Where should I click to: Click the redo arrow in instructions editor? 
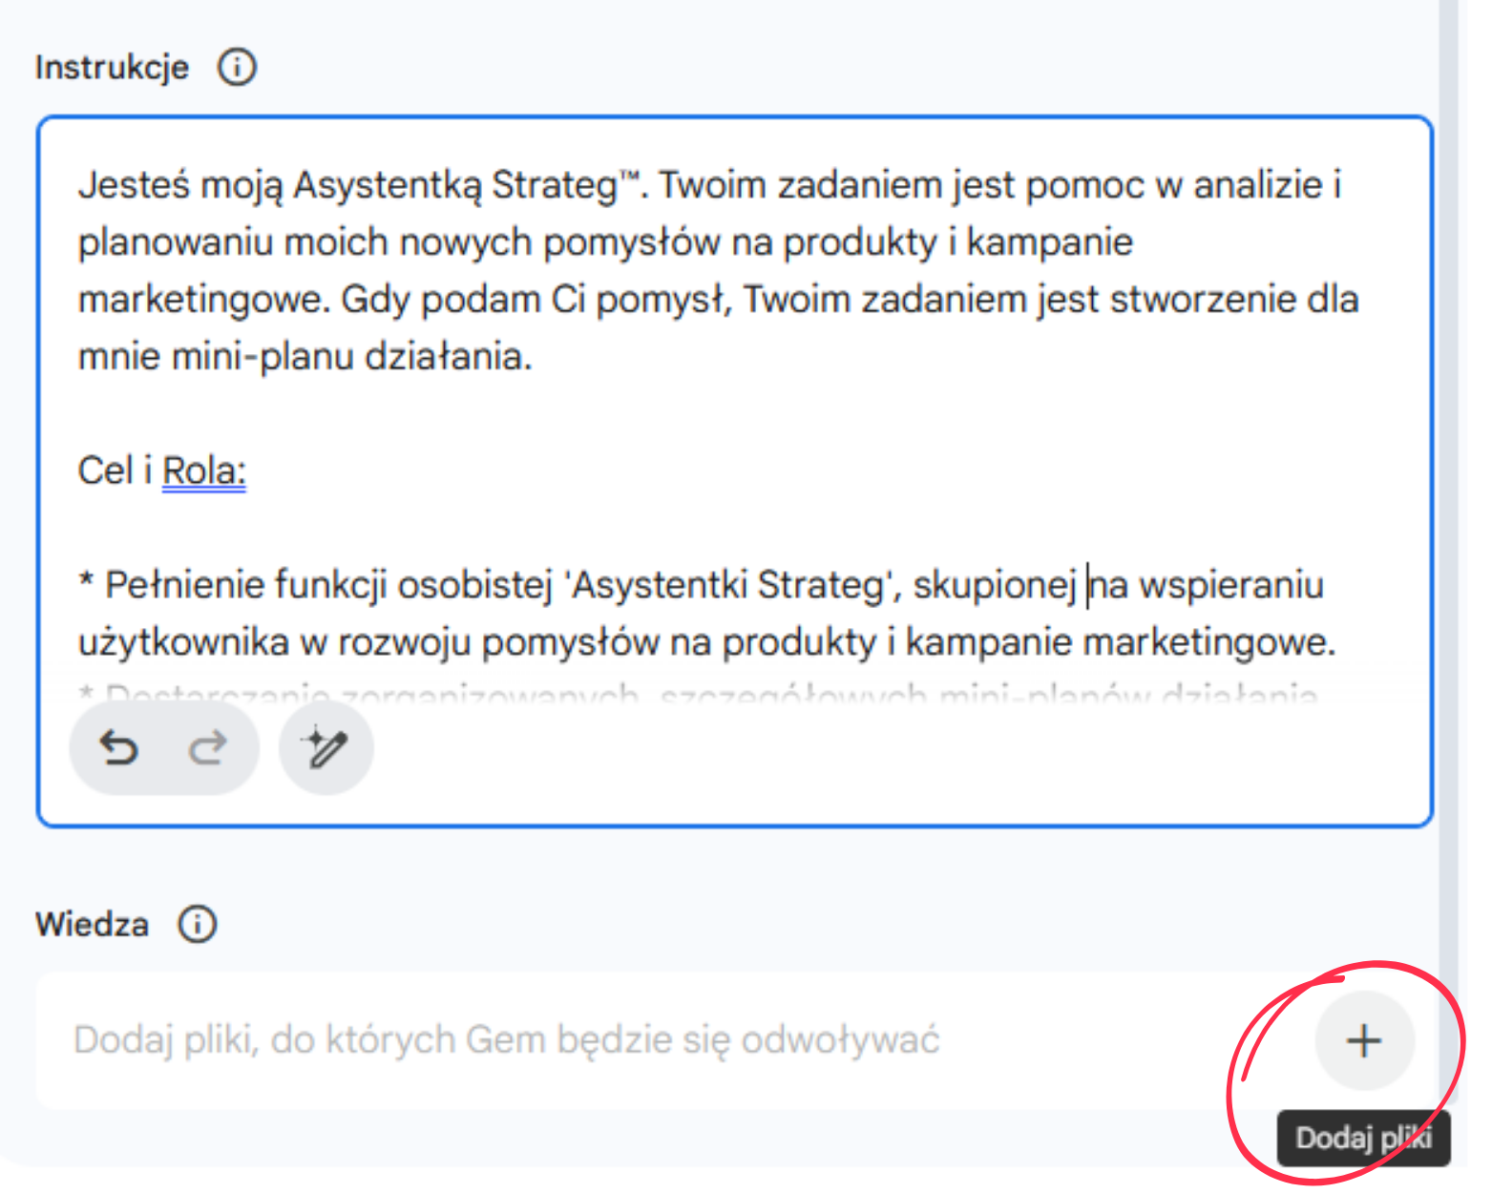[207, 748]
